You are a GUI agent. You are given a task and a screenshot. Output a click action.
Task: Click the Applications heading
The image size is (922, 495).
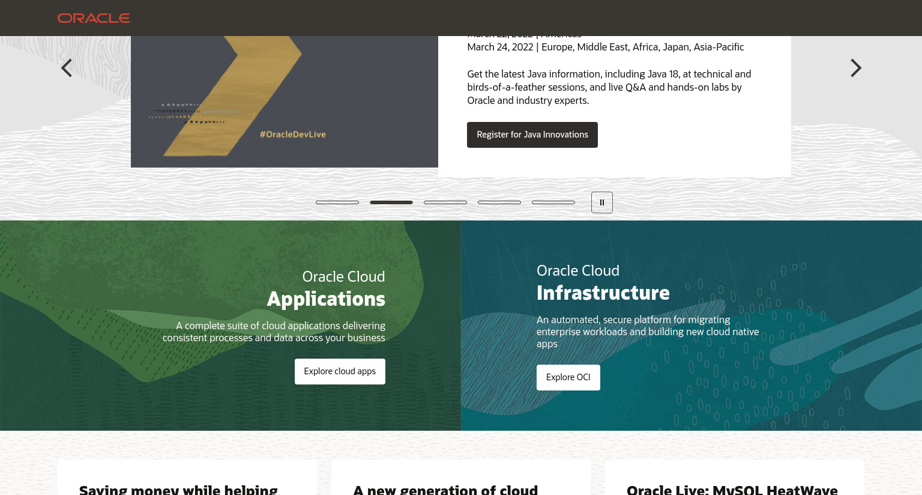pyautogui.click(x=326, y=299)
